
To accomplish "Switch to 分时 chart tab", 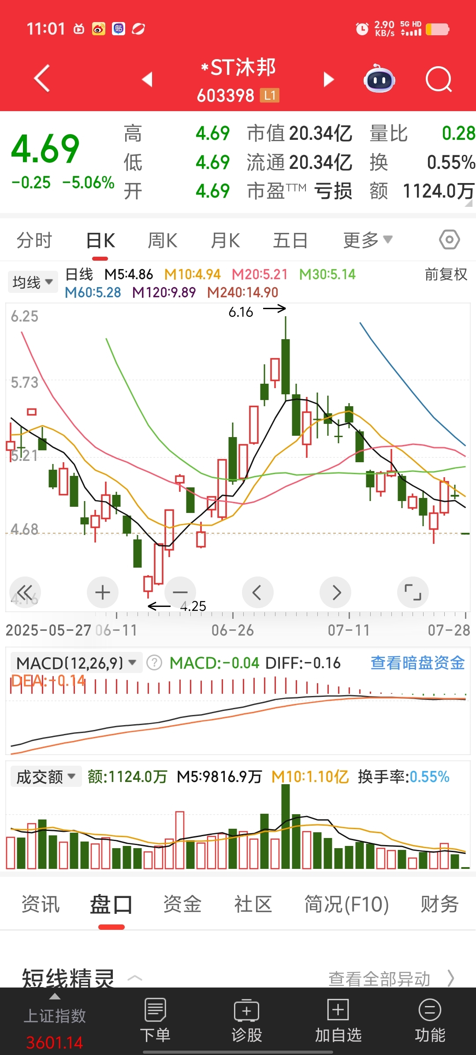I will point(34,240).
